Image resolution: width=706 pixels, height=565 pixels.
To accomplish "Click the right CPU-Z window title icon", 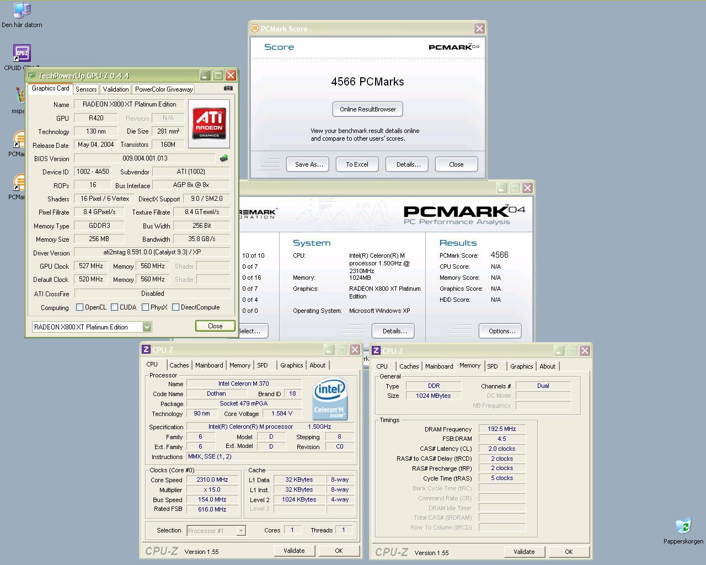I will tap(376, 350).
